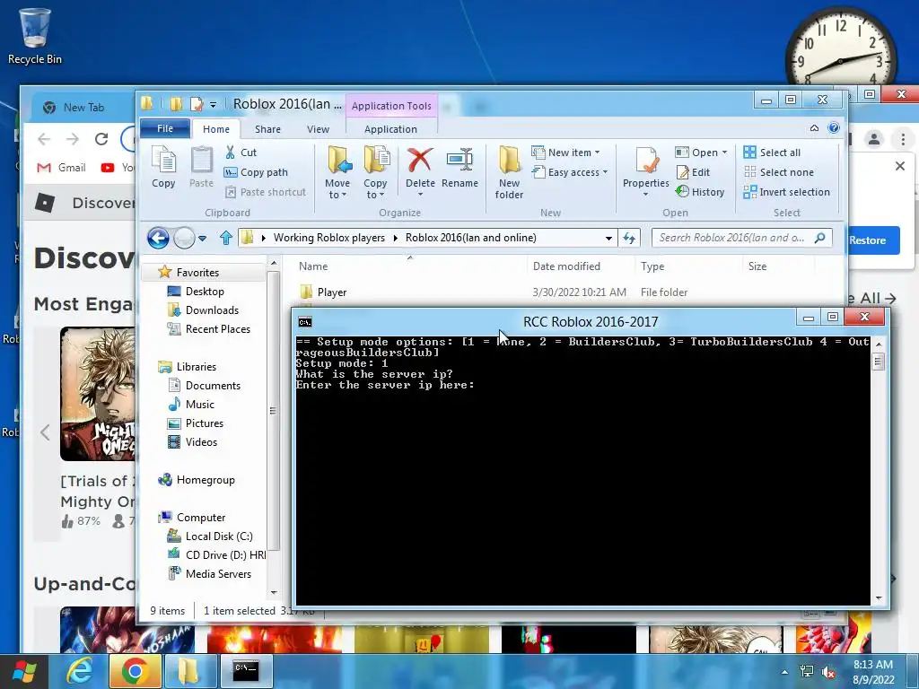
Task: Expand the Open button dropdown
Action: point(724,153)
